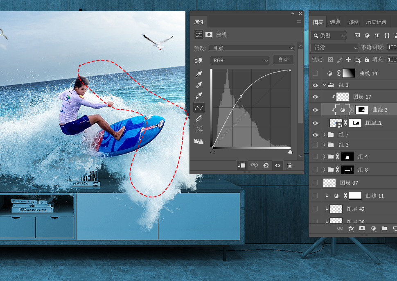Hide layer 图层 17
The height and width of the screenshot is (281, 397).
click(315, 97)
